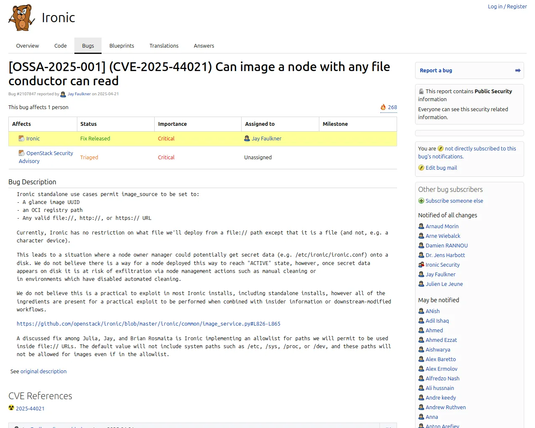The image size is (535, 428).
Task: Click the person icon beside Ahmed Ezzat
Action: (421, 340)
